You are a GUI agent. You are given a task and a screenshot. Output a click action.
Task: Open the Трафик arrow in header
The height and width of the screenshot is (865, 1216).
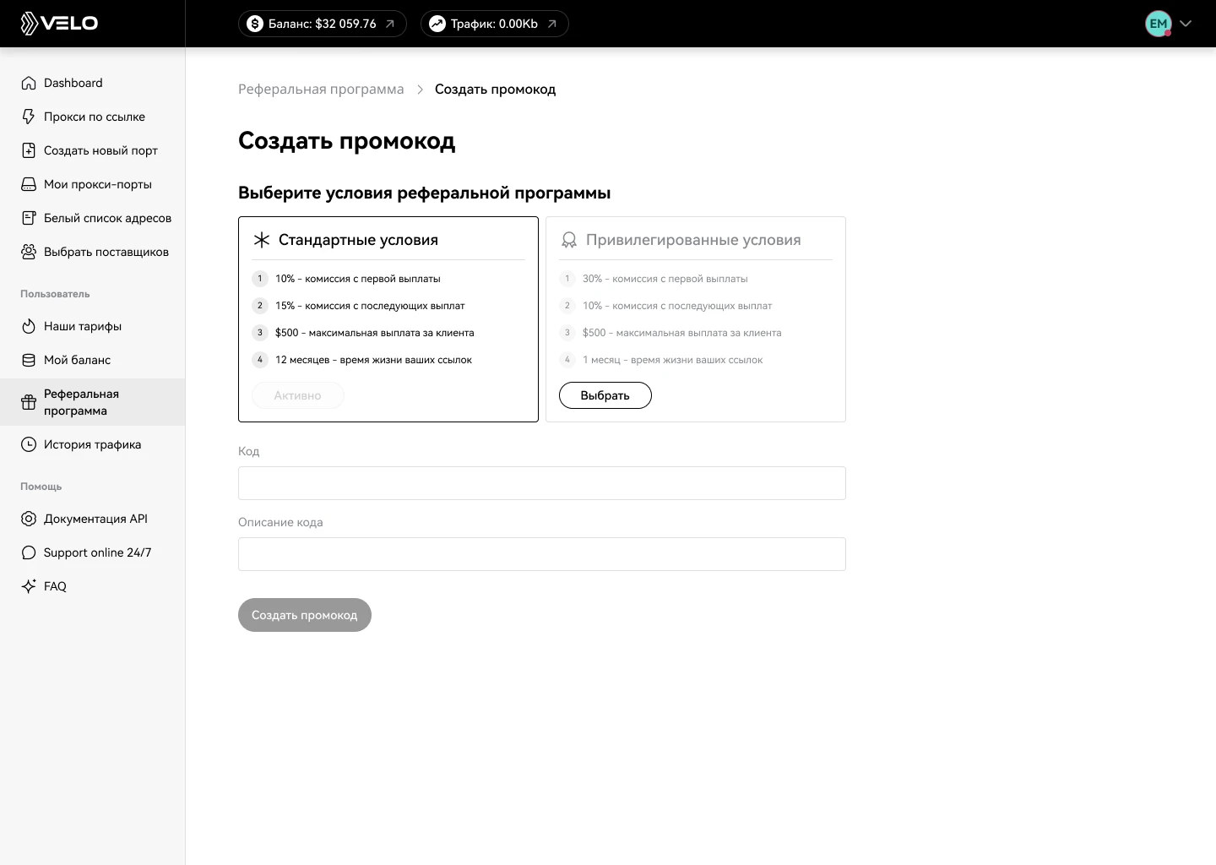point(552,24)
